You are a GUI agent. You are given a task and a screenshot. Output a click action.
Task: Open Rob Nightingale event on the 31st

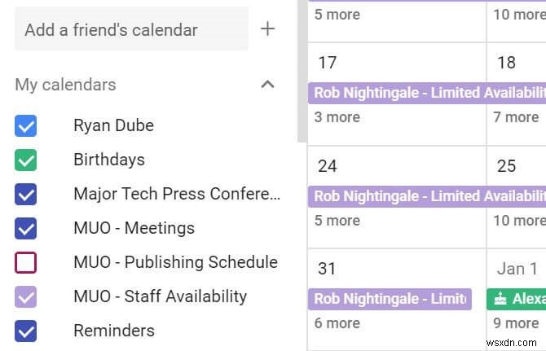click(390, 299)
